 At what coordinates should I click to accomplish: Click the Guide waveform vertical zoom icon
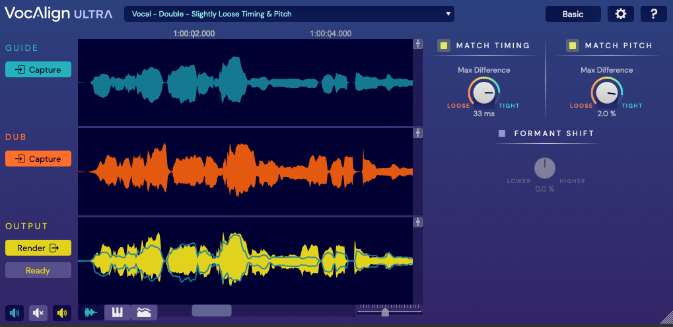point(417,44)
